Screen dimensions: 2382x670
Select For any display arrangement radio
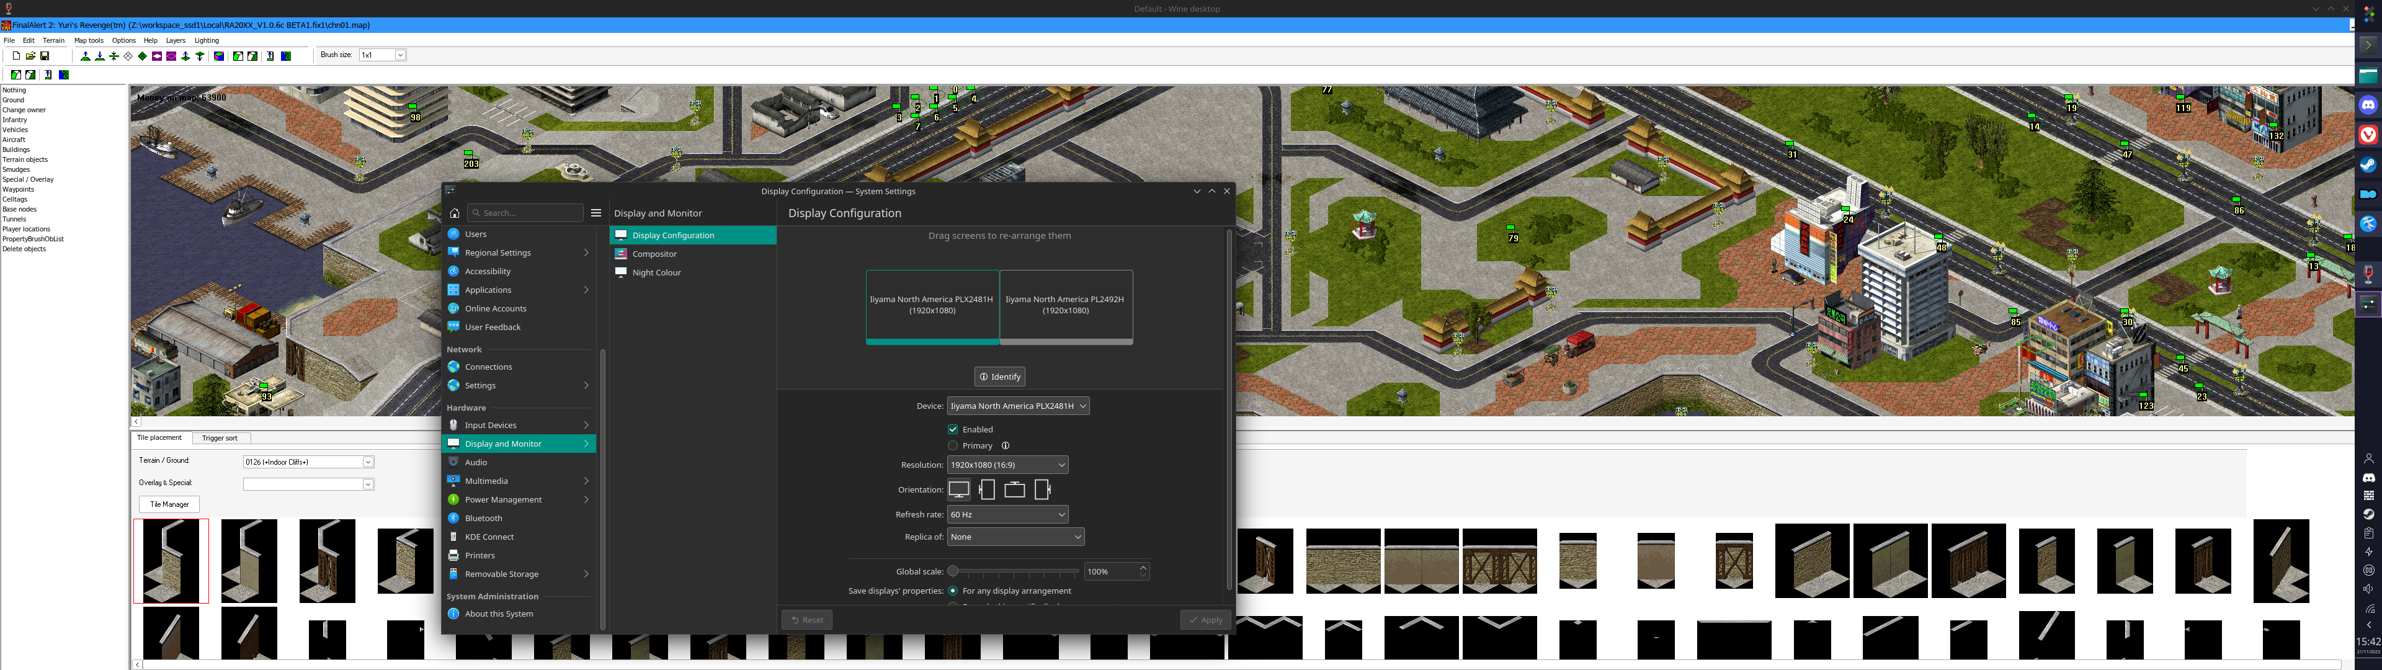952,591
